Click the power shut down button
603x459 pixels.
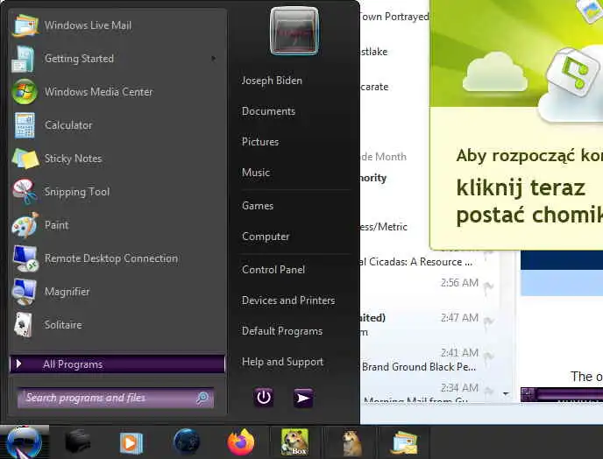264,397
